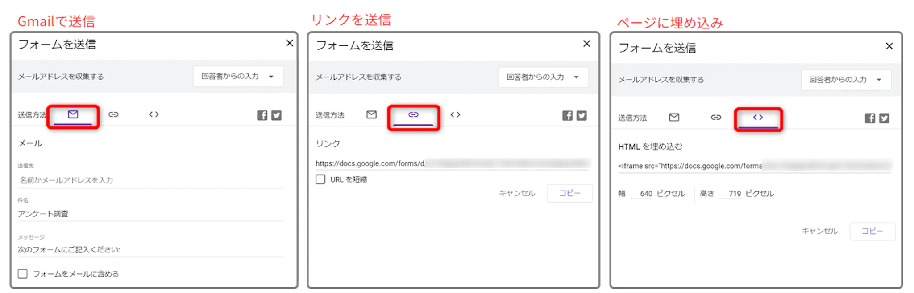
Task: Open 回答者からの入力 dropdown in Gmail dialog
Action: tap(238, 77)
